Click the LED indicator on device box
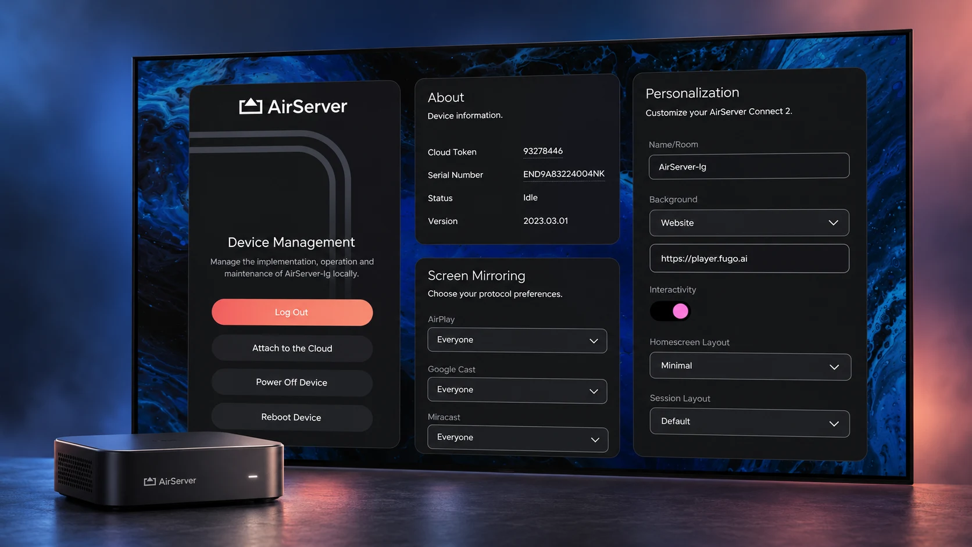Image resolution: width=972 pixels, height=547 pixels. (x=253, y=476)
